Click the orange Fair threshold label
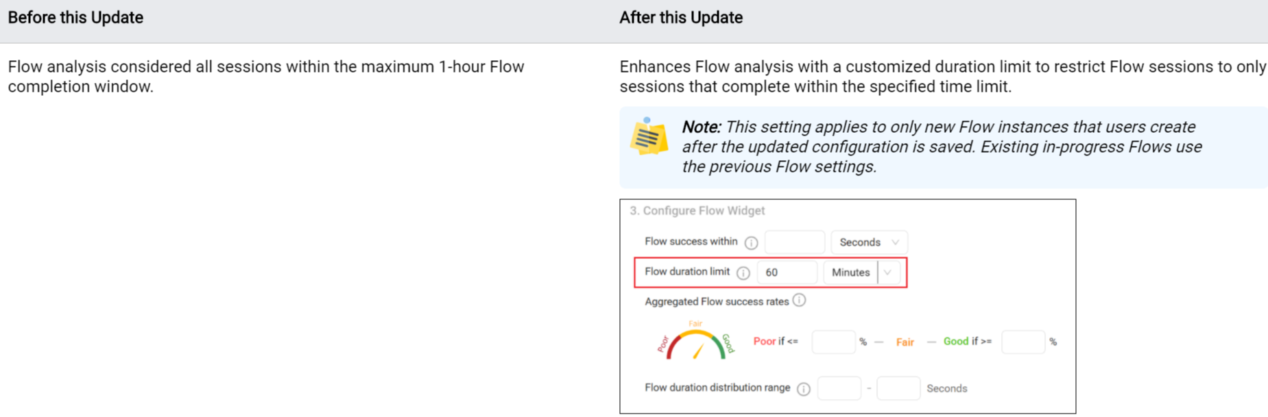This screenshot has height=417, width=1268. 905,342
